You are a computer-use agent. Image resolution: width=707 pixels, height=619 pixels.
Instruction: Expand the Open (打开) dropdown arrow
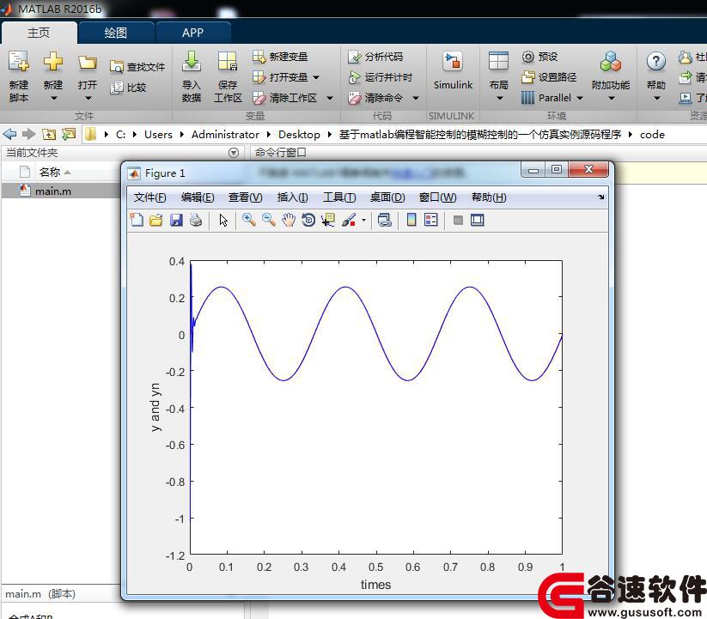click(88, 98)
